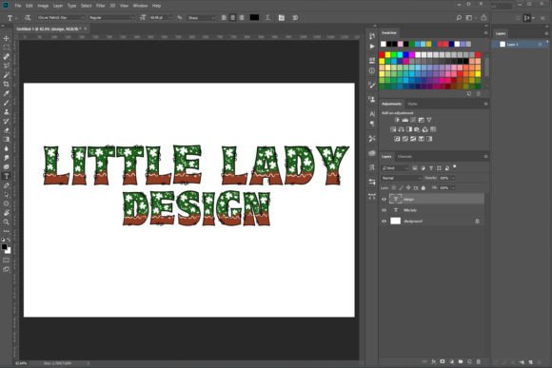Open the Character panel A icon
This screenshot has width=552, height=368.
(372, 114)
